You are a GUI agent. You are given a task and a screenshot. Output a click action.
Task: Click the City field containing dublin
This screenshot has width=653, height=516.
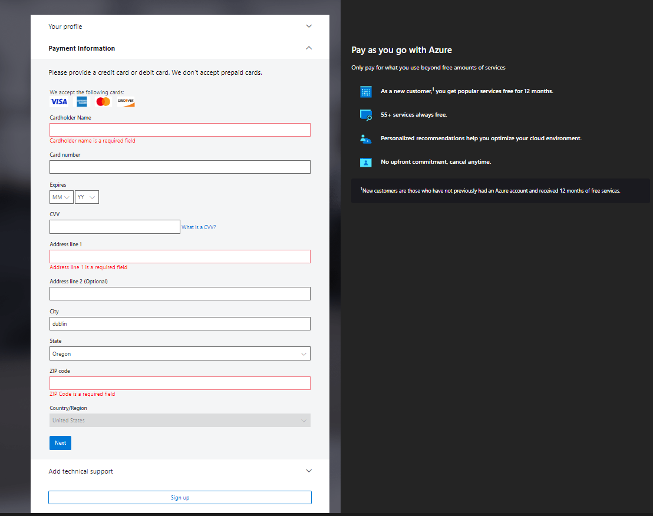(x=180, y=324)
